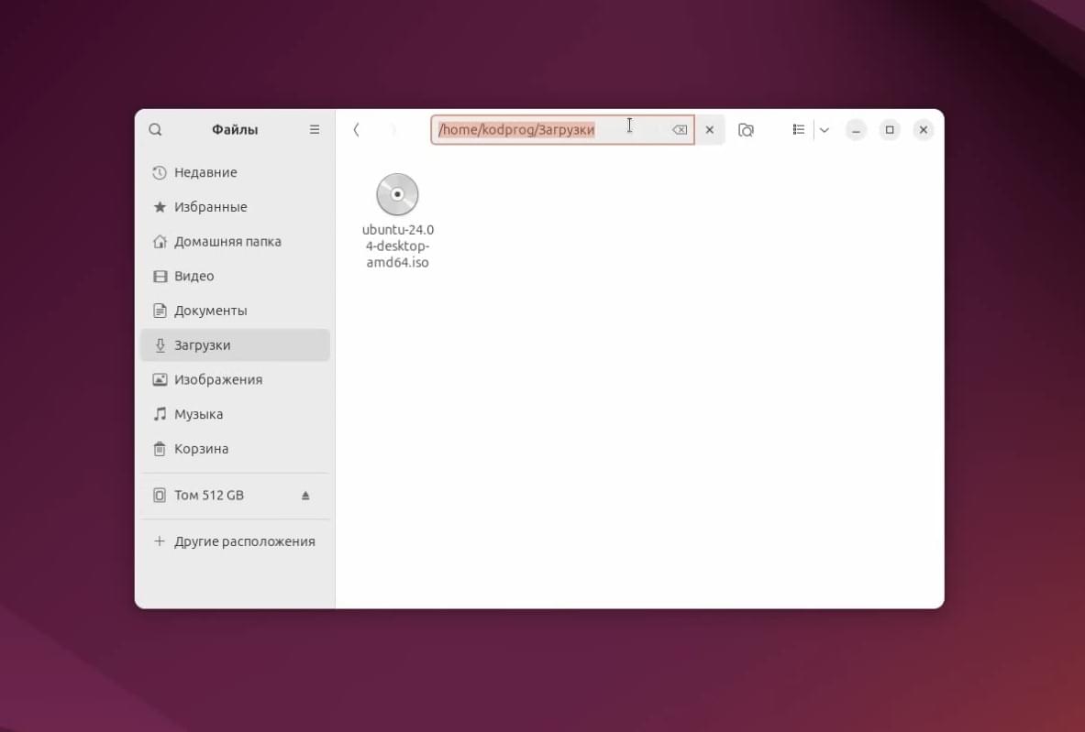The width and height of the screenshot is (1085, 732).
Task: Click the ubuntu-24.04-desktop-amd64.iso filename label
Action: coord(398,246)
